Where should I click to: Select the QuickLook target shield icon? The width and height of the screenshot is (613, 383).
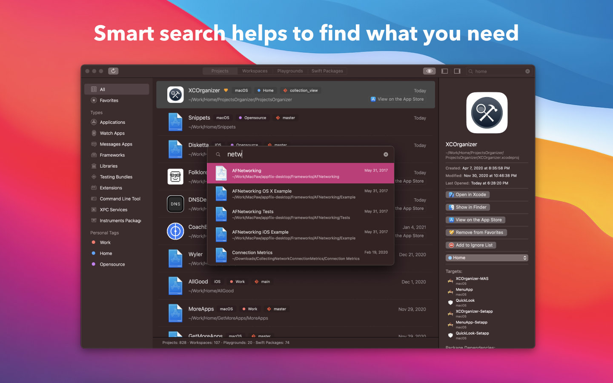450,303
